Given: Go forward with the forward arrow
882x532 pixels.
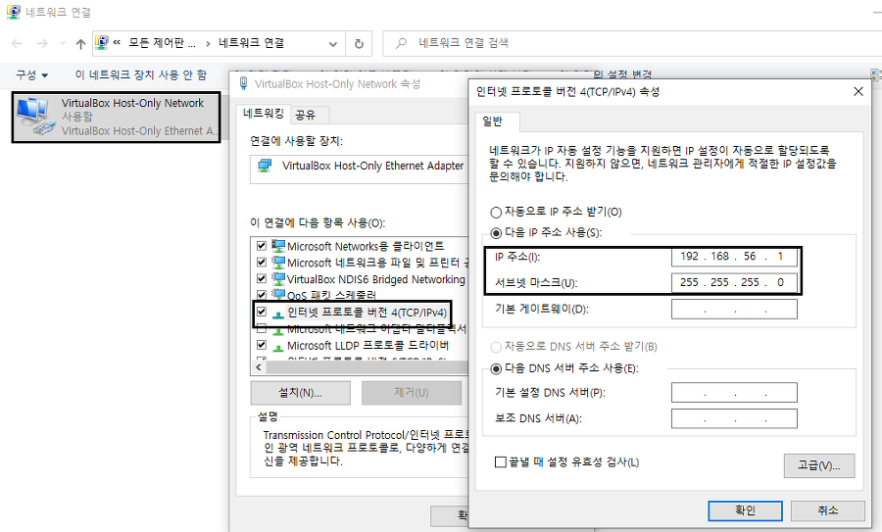Looking at the screenshot, I should click(42, 43).
